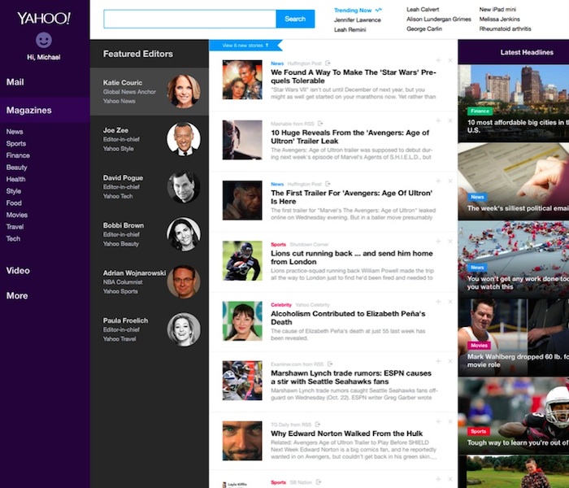Open Joe Zee's editor profile photo
The width and height of the screenshot is (569, 488).
point(184,139)
